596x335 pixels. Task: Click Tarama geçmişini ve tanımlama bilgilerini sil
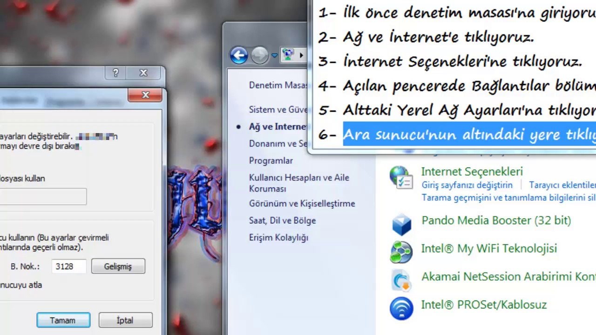tap(508, 198)
